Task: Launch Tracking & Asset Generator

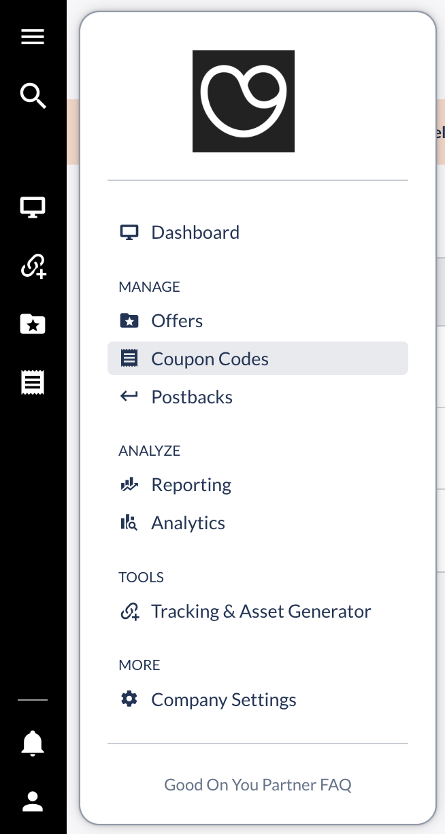Action: (x=261, y=612)
